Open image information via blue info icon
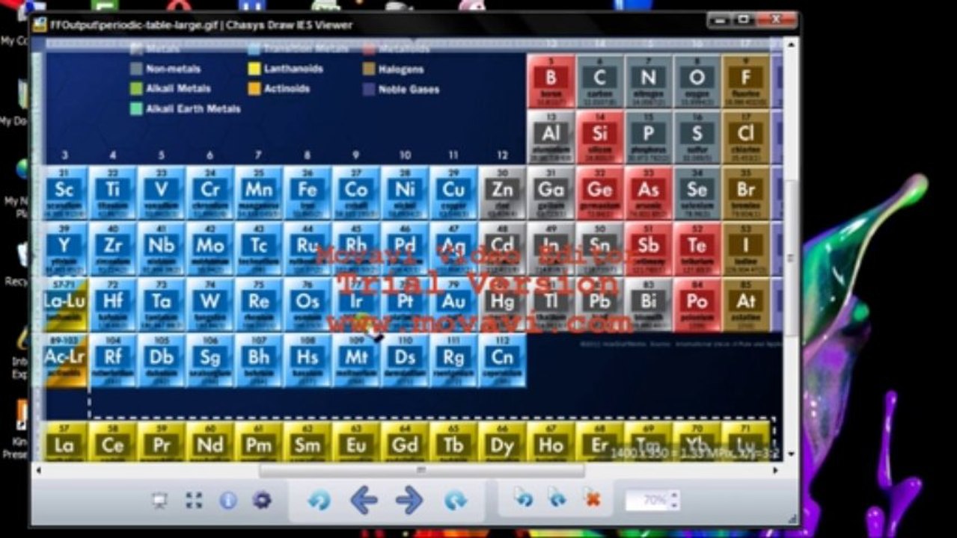 click(x=228, y=501)
